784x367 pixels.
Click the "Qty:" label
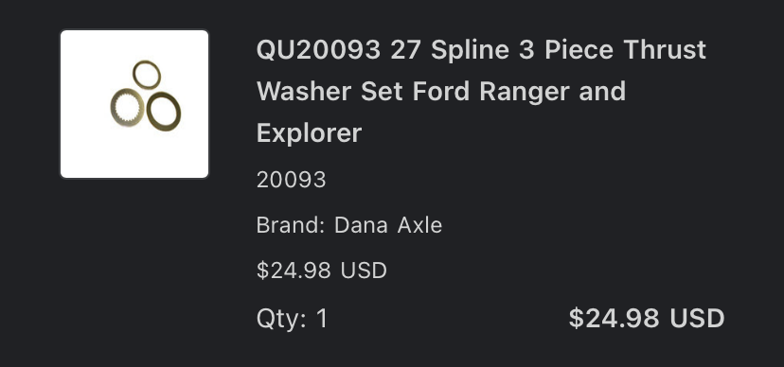click(281, 319)
